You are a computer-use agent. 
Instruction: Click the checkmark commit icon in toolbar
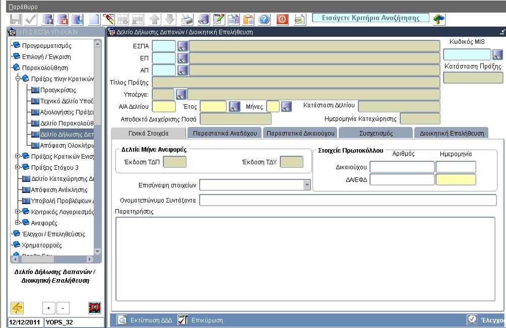(31, 20)
